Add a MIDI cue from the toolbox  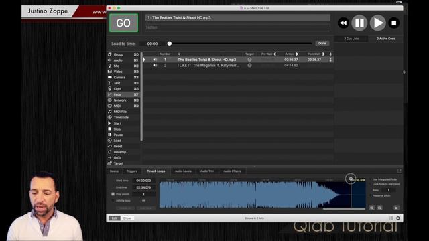tap(123, 106)
